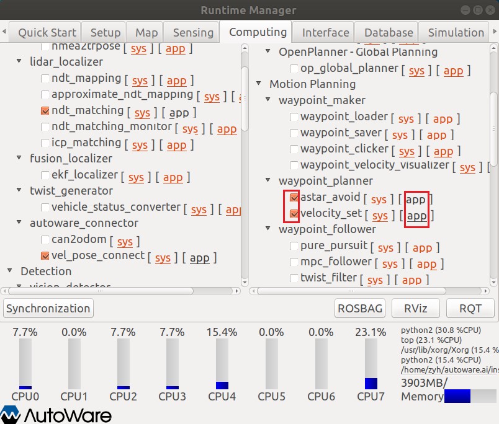Screen dimensions: 499x424
Task: Enable the ndt_mapping checkbox
Action: (x=45, y=79)
